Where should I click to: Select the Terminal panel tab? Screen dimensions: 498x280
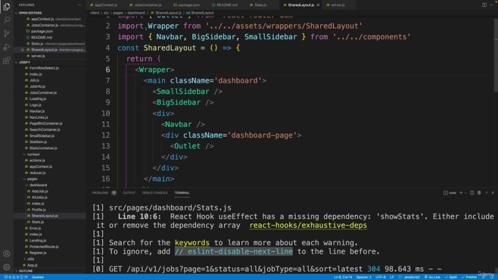182,193
